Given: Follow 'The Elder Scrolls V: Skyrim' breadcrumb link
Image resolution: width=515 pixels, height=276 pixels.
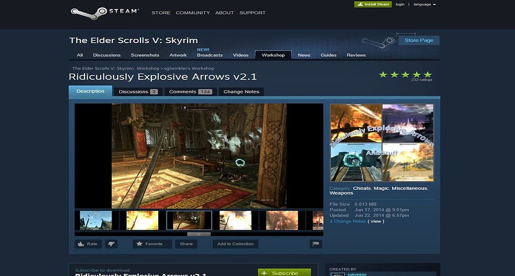Looking at the screenshot, I should click(x=102, y=68).
